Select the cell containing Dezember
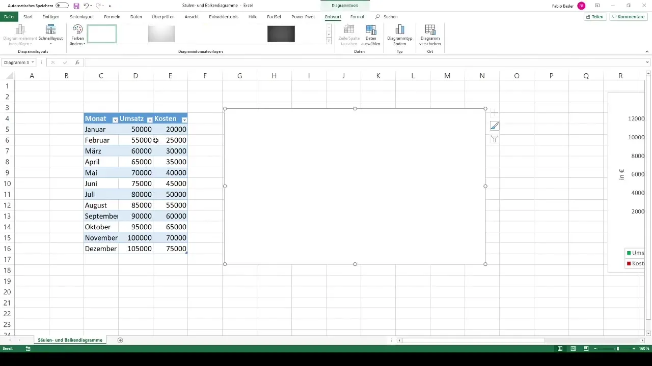The width and height of the screenshot is (652, 366). (x=101, y=249)
